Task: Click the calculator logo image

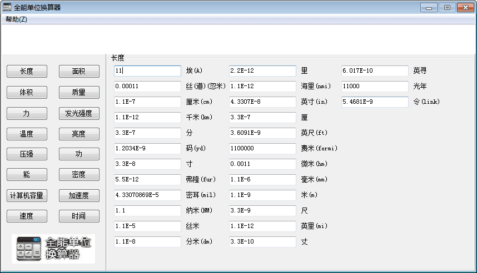Action: (x=53, y=249)
